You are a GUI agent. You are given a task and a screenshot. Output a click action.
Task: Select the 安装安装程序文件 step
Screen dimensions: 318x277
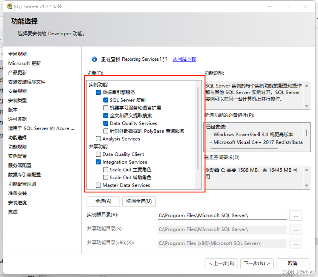(x=27, y=82)
